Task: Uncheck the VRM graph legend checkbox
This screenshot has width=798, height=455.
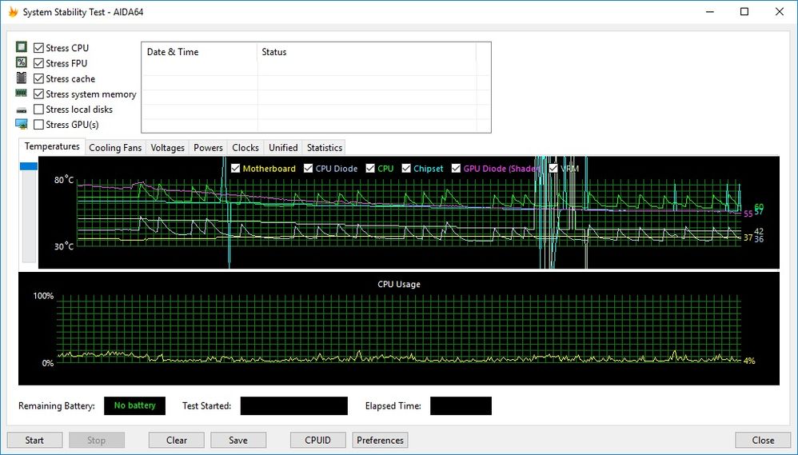Action: [553, 169]
